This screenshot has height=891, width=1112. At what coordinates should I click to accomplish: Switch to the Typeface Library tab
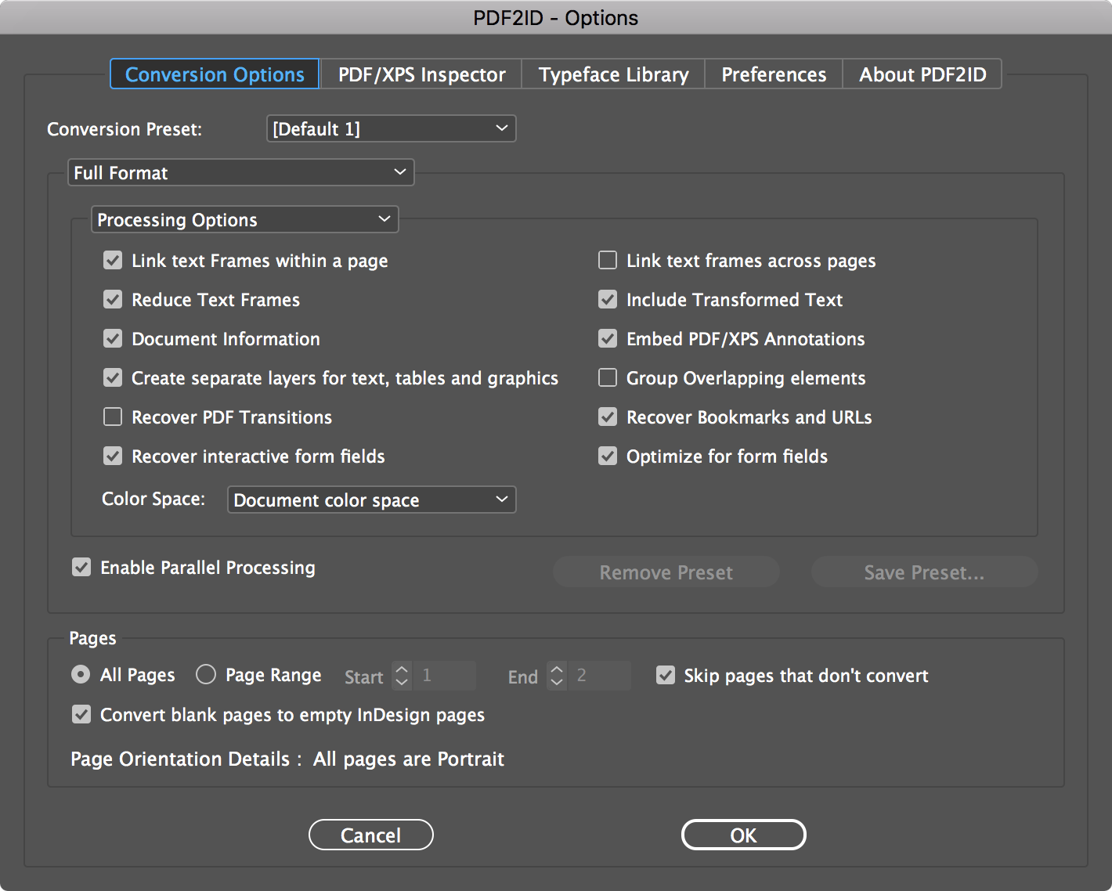pyautogui.click(x=613, y=74)
